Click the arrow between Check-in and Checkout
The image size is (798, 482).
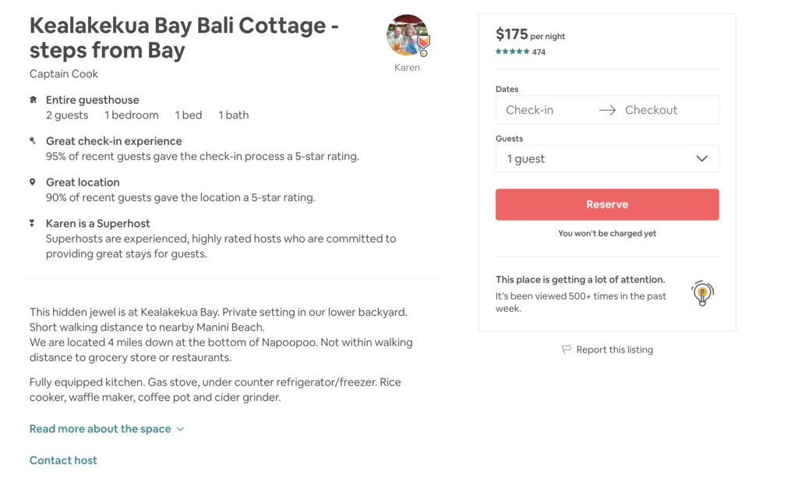(x=607, y=111)
